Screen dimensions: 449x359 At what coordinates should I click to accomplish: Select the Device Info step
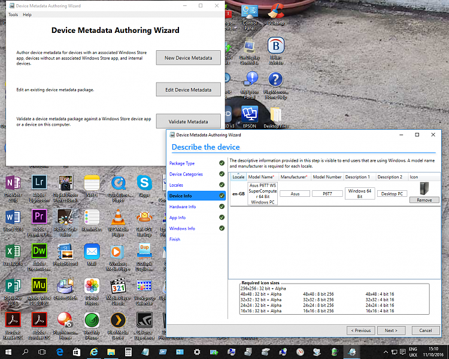tap(196, 196)
